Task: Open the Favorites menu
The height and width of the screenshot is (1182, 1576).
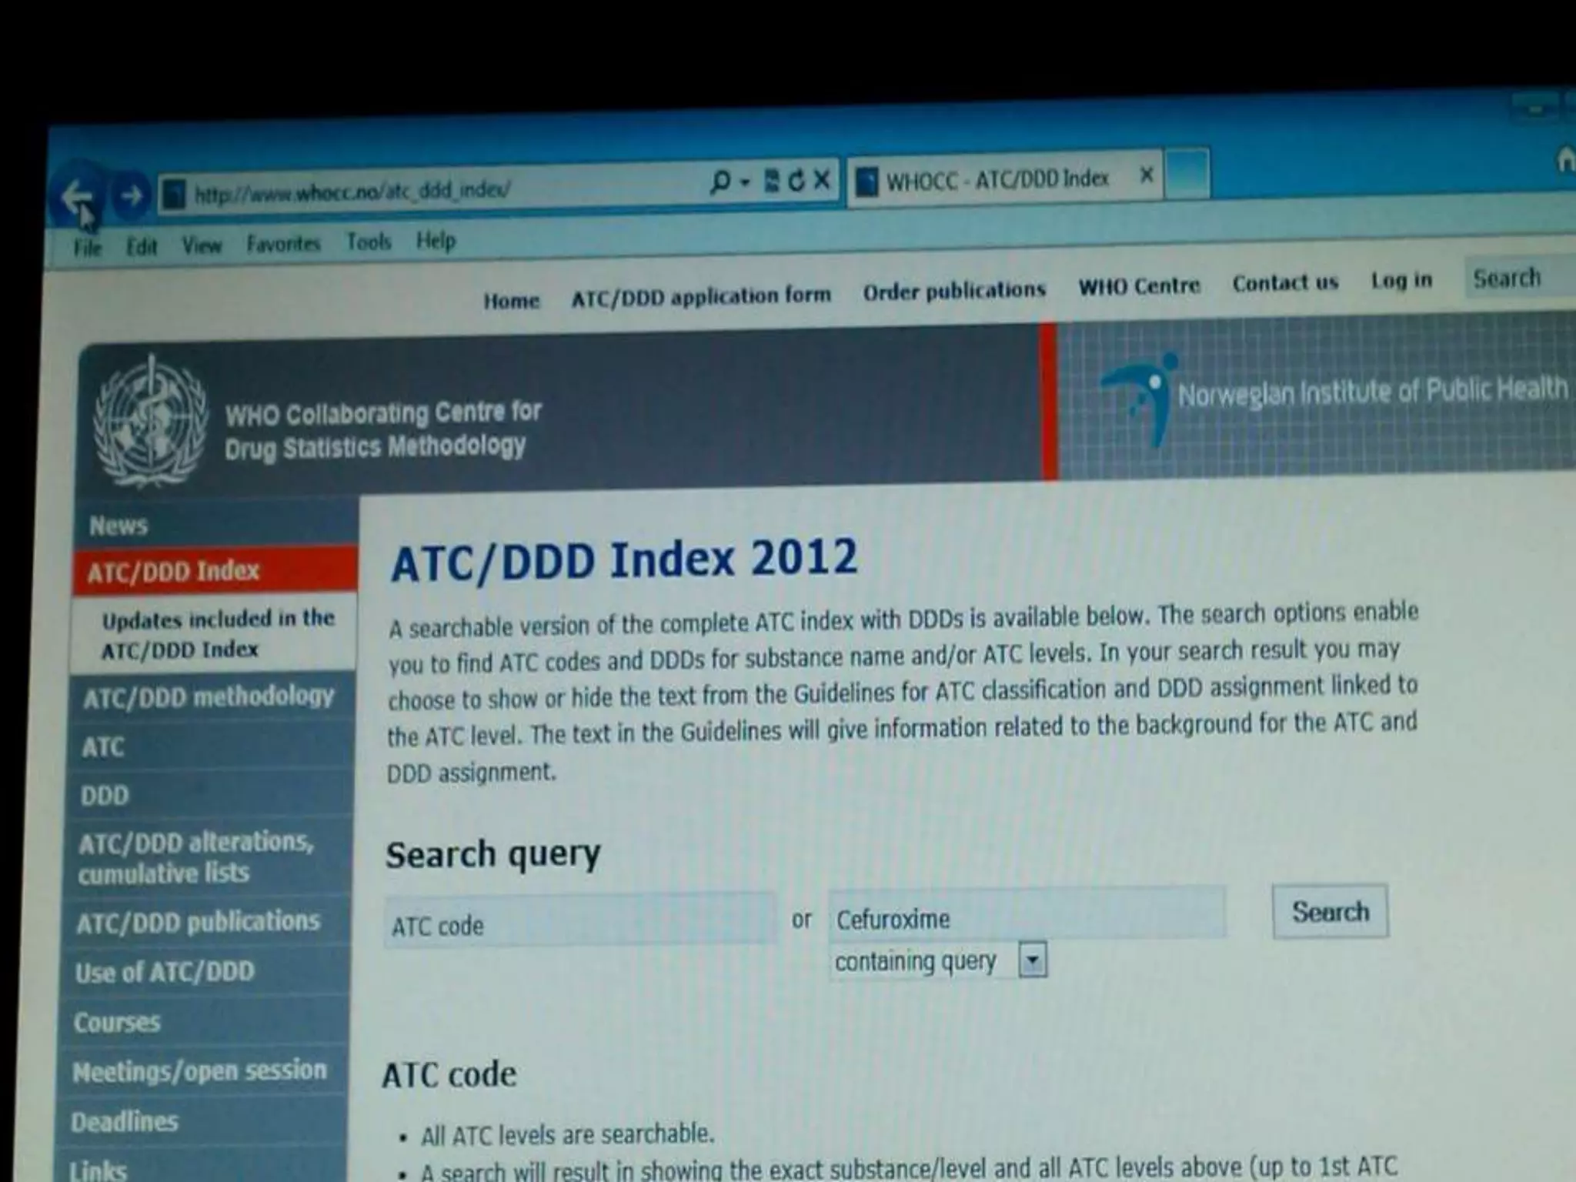Action: pos(283,244)
